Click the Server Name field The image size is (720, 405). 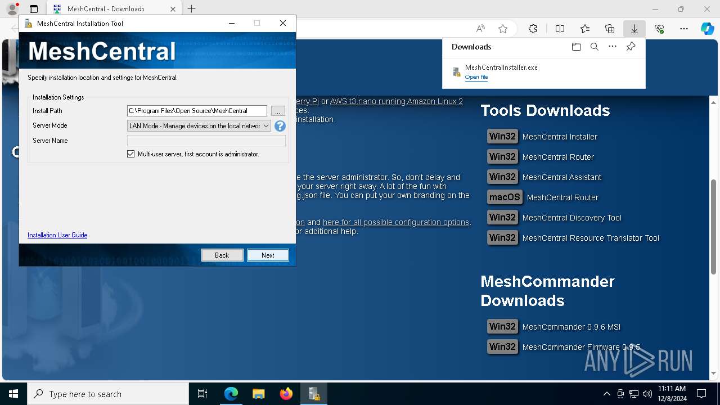point(206,141)
